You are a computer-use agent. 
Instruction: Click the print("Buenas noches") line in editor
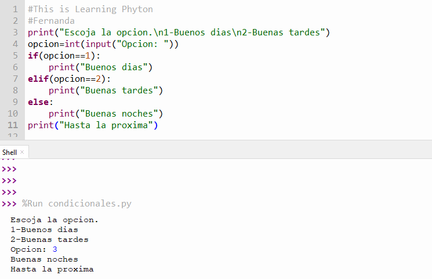[x=106, y=114]
